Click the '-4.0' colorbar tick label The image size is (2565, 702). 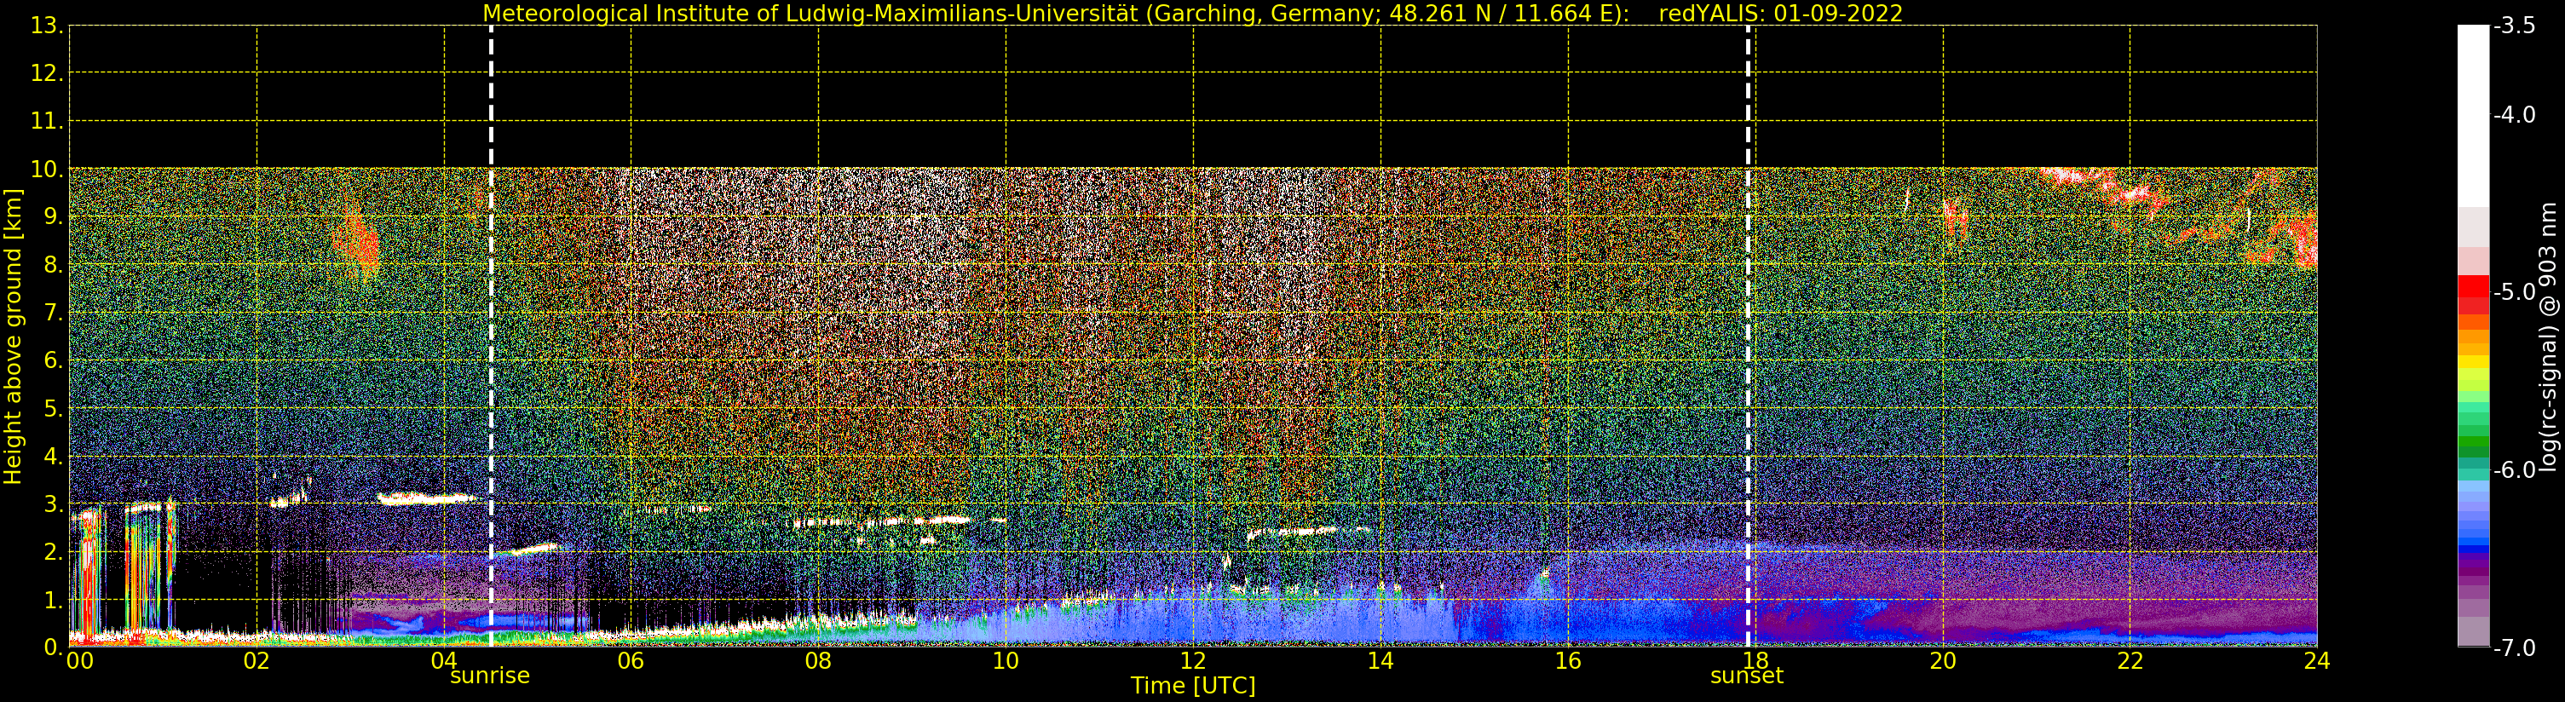pyautogui.click(x=2514, y=116)
